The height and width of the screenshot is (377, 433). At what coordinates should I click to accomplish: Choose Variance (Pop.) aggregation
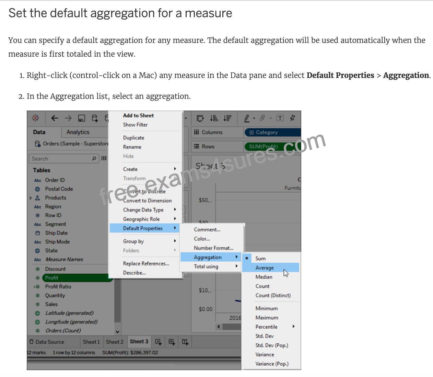click(x=271, y=364)
